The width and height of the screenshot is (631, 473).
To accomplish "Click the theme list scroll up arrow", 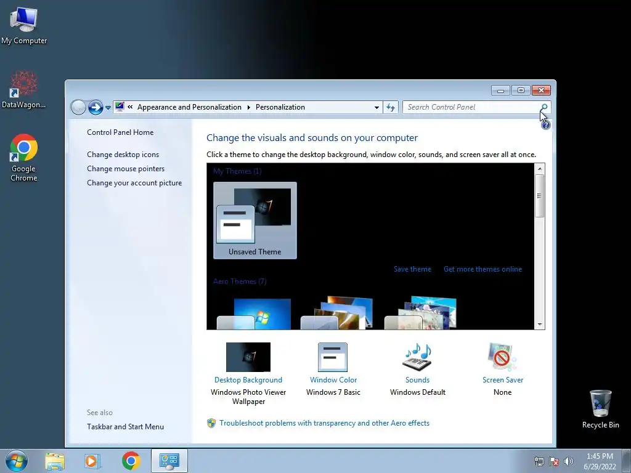I will pyautogui.click(x=540, y=168).
